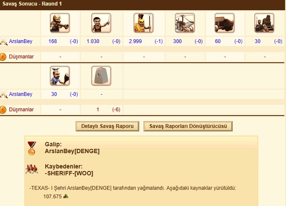Screen dimensions: 286x206
Task: Click the Galip: label
Action: coord(53,144)
